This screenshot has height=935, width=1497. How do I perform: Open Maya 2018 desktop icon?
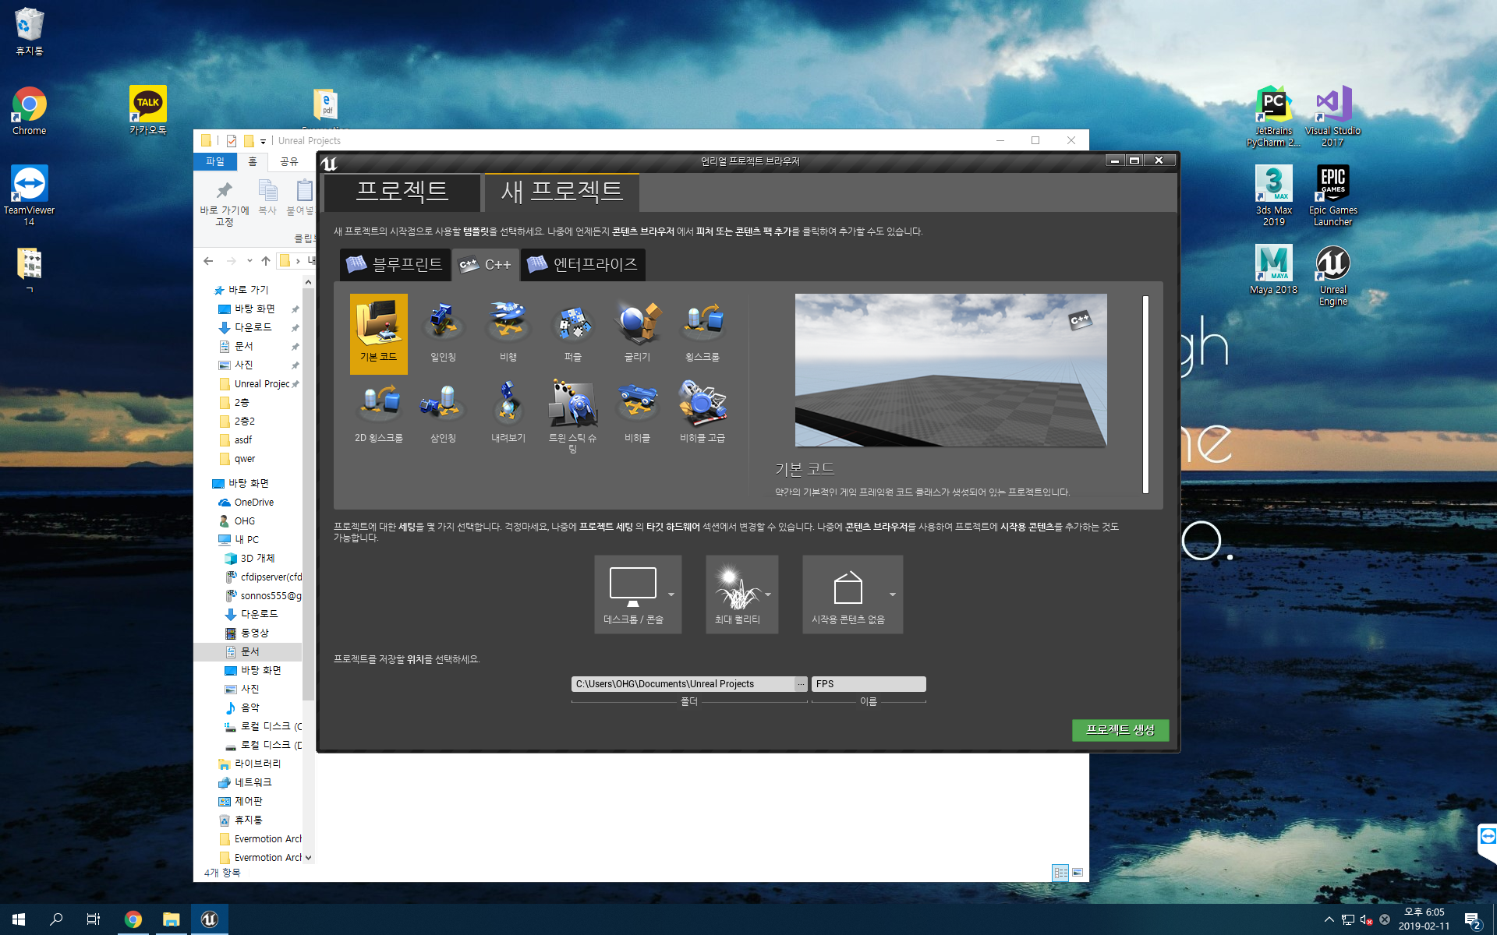pyautogui.click(x=1273, y=270)
